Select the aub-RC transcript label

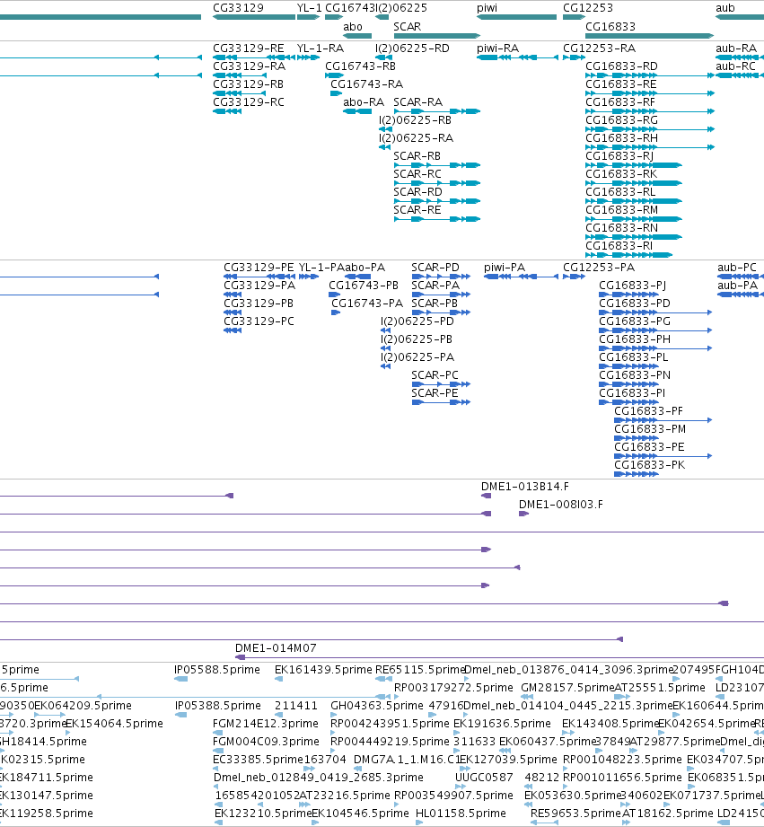(735, 66)
